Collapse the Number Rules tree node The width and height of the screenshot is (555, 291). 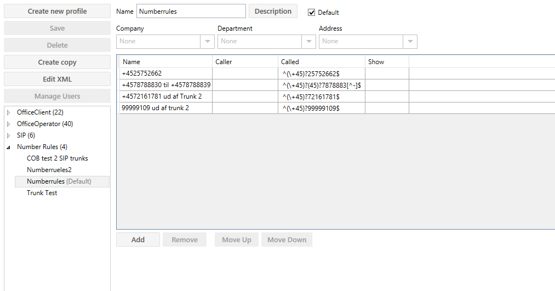[9, 147]
